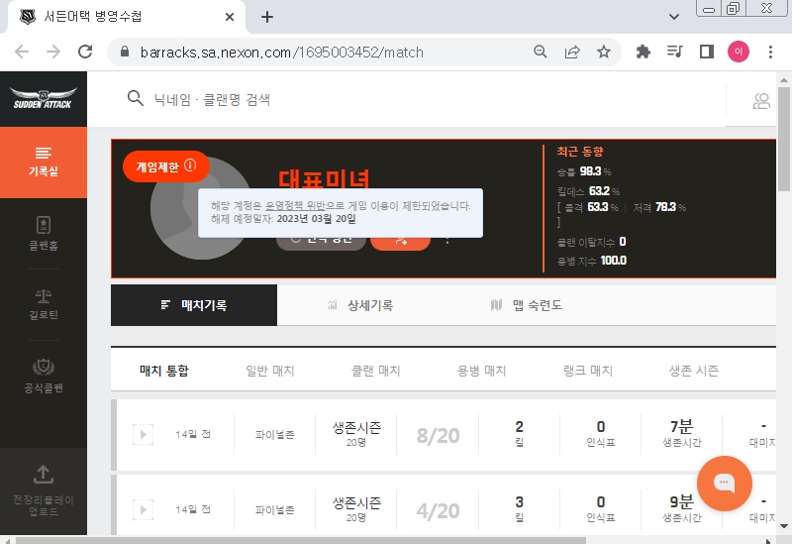Click the 전장리플레이 업로드 upload icon
The image size is (792, 544).
tap(44, 476)
